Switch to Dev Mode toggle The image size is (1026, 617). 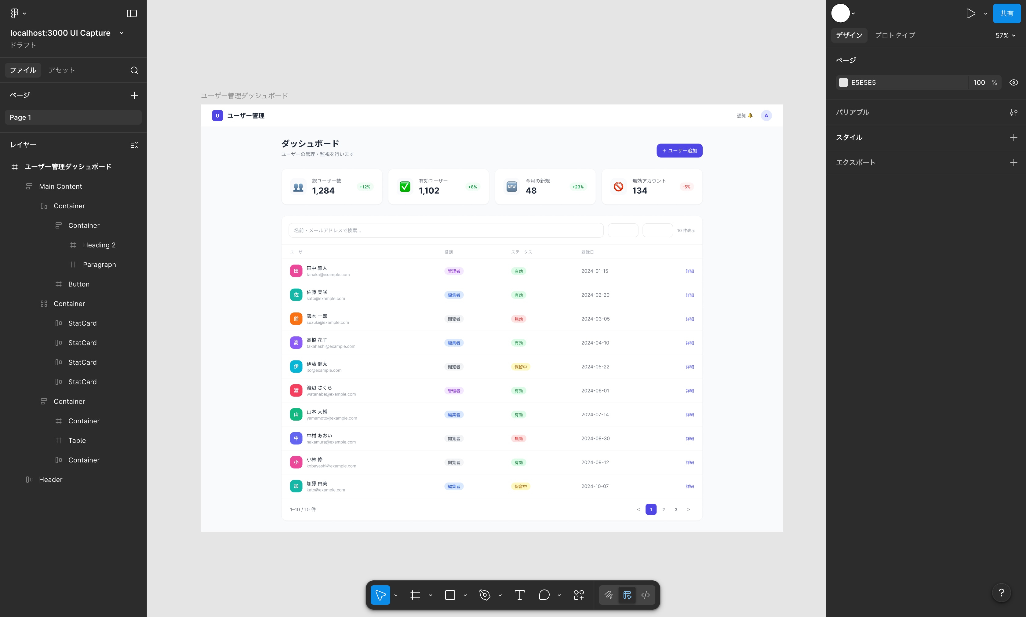(x=645, y=595)
